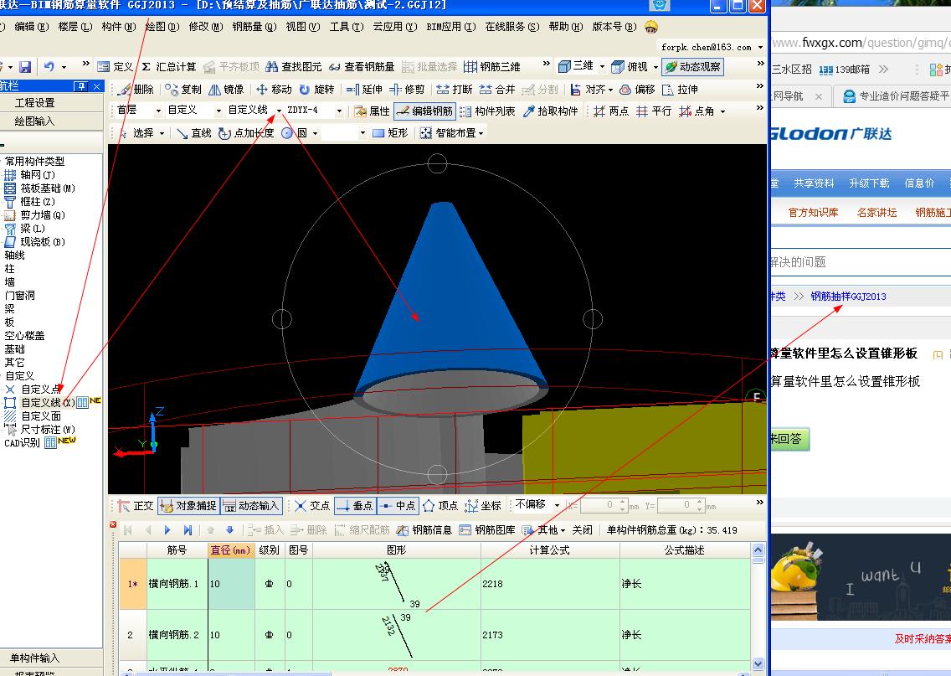Open 构件列表 component list
951x676 pixels.
487,111
